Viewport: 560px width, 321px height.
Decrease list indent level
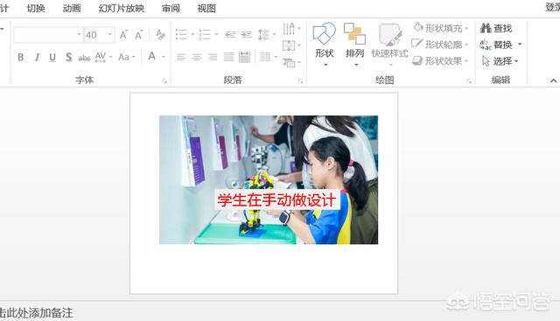click(230, 35)
